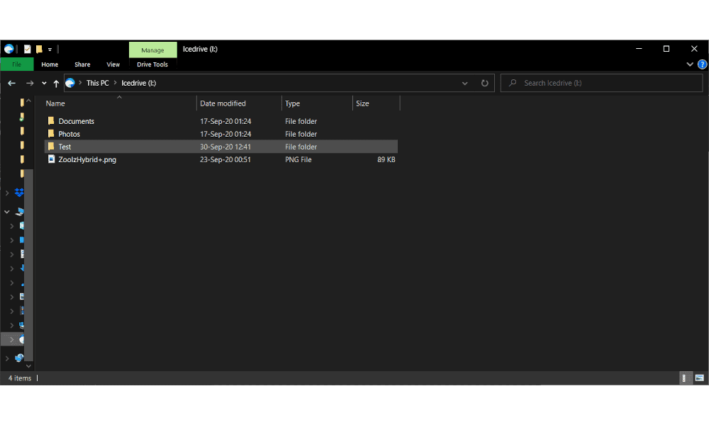
Task: Click the Dropbox icon in the navigation pane
Action: [19, 193]
